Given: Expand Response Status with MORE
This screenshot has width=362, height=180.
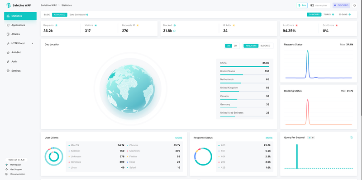Looking at the screenshot, I should [x=269, y=138].
